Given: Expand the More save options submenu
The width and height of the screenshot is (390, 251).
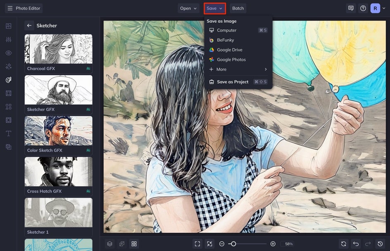Looking at the screenshot, I should 238,69.
